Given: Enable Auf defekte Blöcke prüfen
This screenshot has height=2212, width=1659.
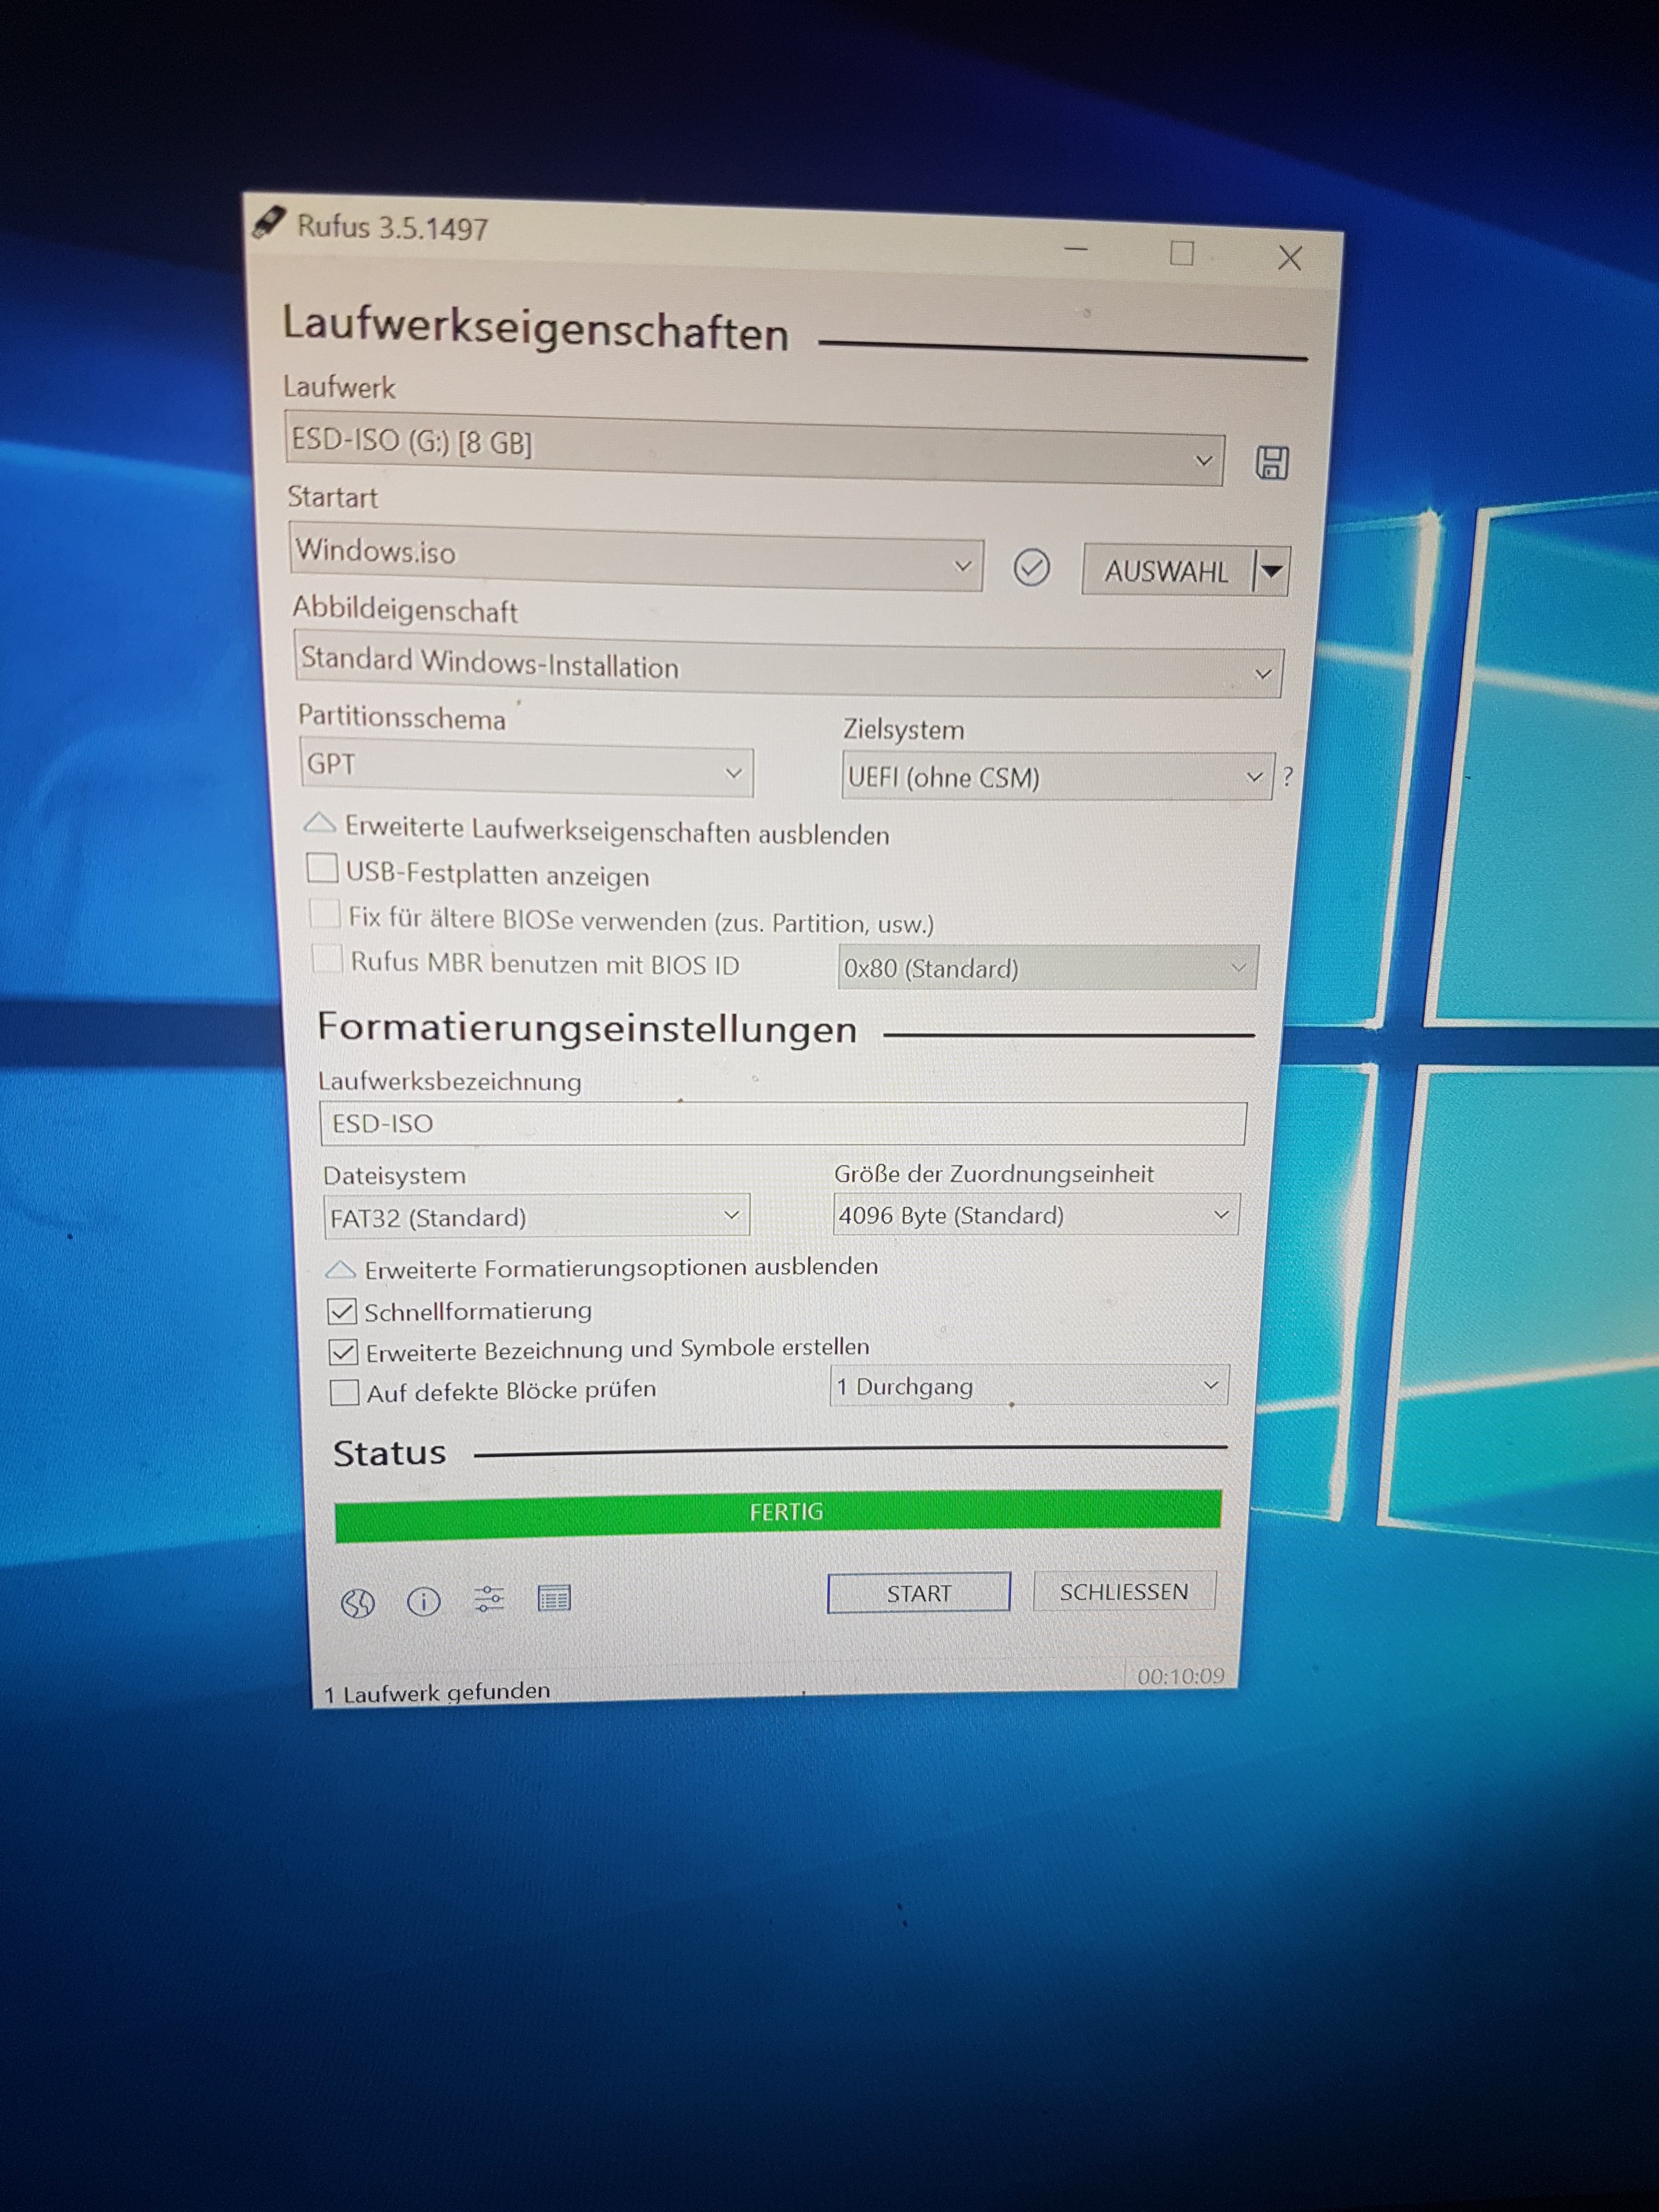Looking at the screenshot, I should (344, 1392).
